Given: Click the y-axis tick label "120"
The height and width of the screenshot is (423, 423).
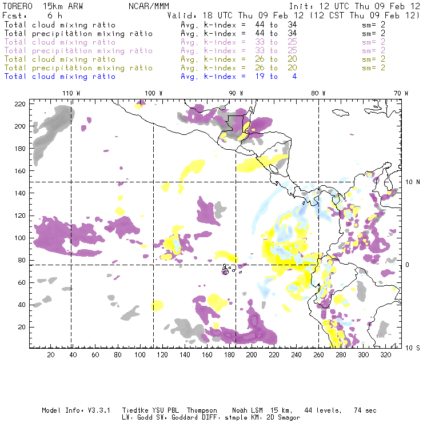Looking at the screenshot, I should [x=20, y=216].
